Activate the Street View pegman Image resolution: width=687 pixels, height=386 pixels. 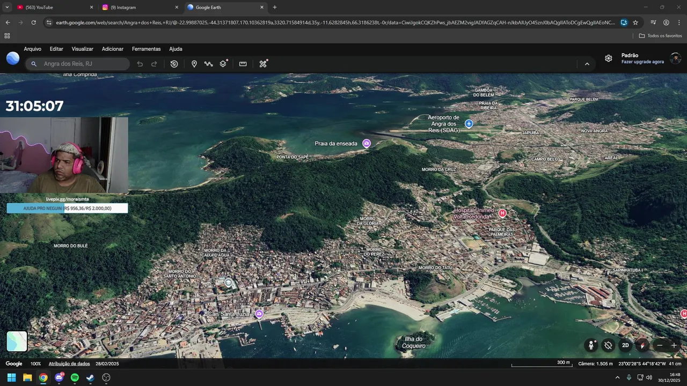tap(591, 345)
